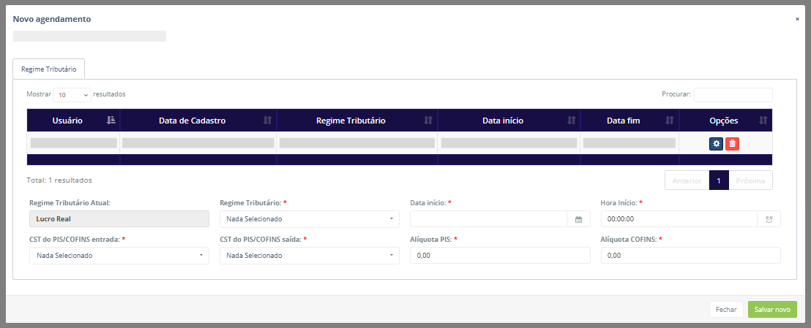811x328 pixels.
Task: Open the calendar icon for Data início
Action: (578, 219)
